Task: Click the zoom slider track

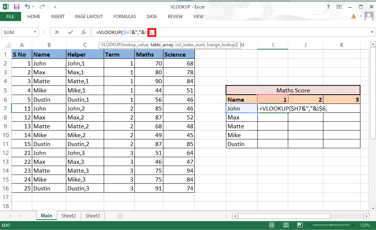Action: [331, 225]
